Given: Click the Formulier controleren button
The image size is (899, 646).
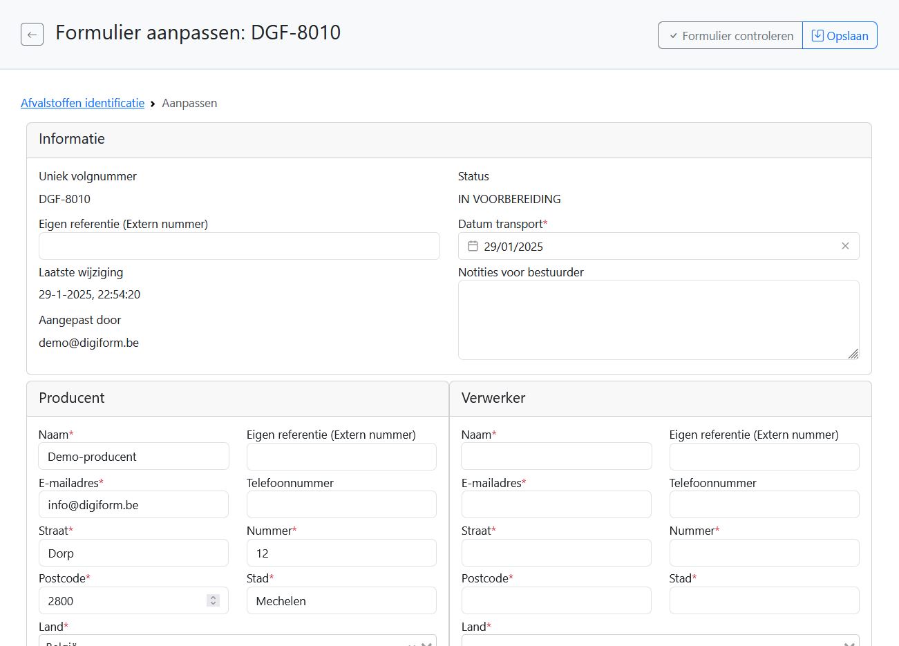Looking at the screenshot, I should [730, 36].
